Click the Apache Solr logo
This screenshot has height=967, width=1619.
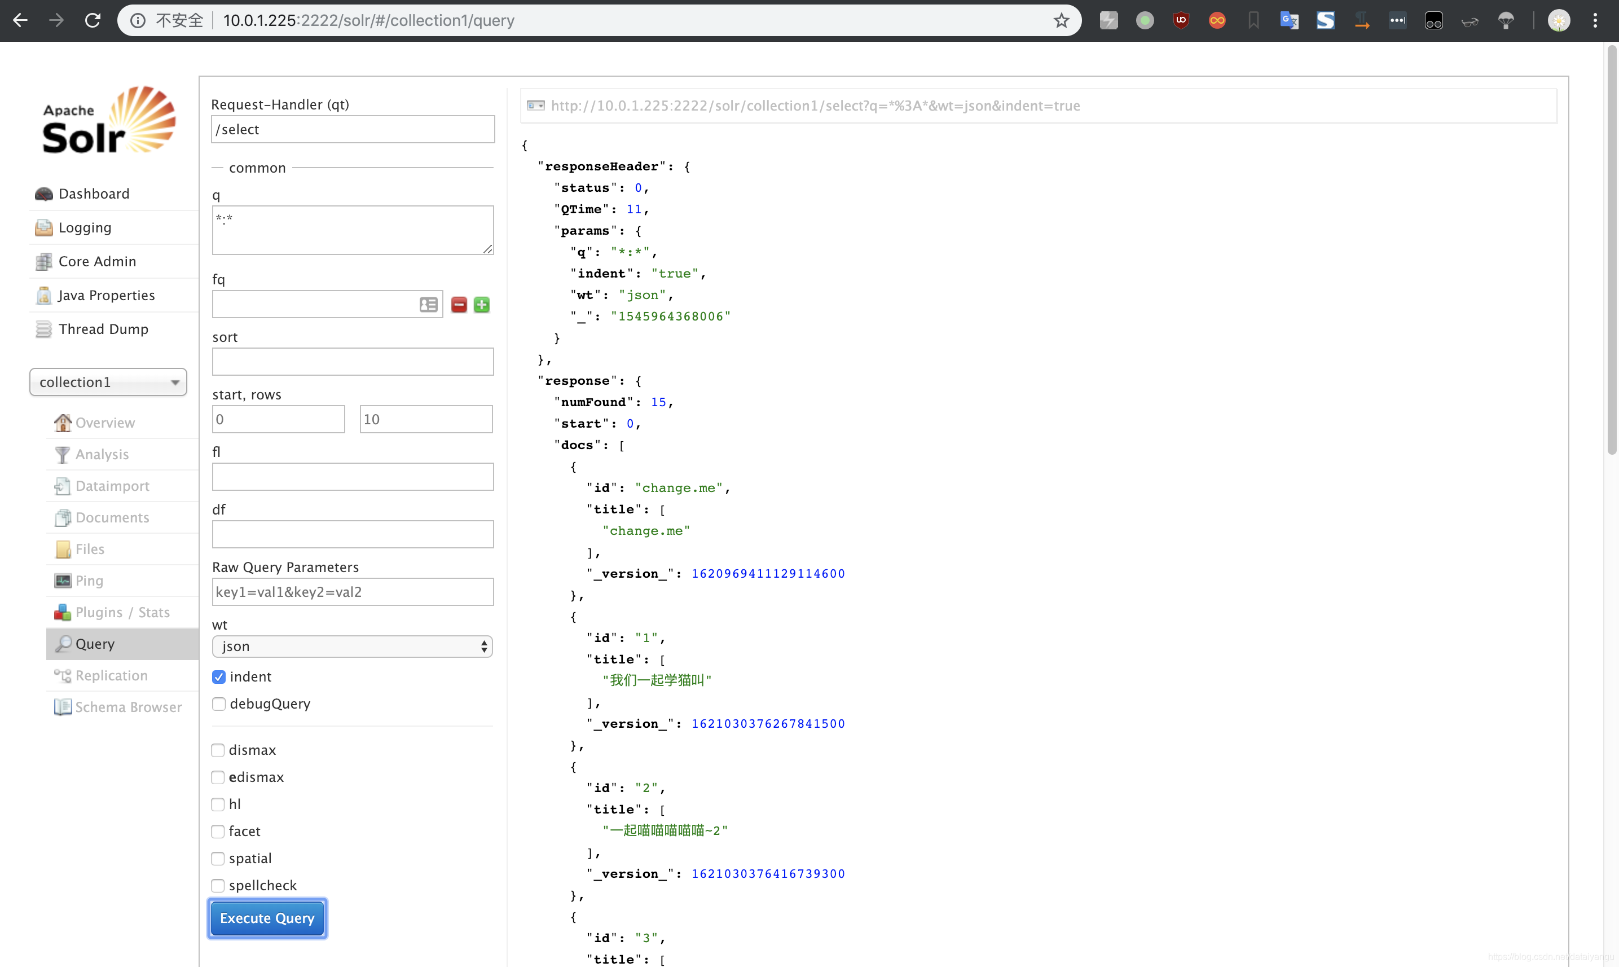click(109, 121)
